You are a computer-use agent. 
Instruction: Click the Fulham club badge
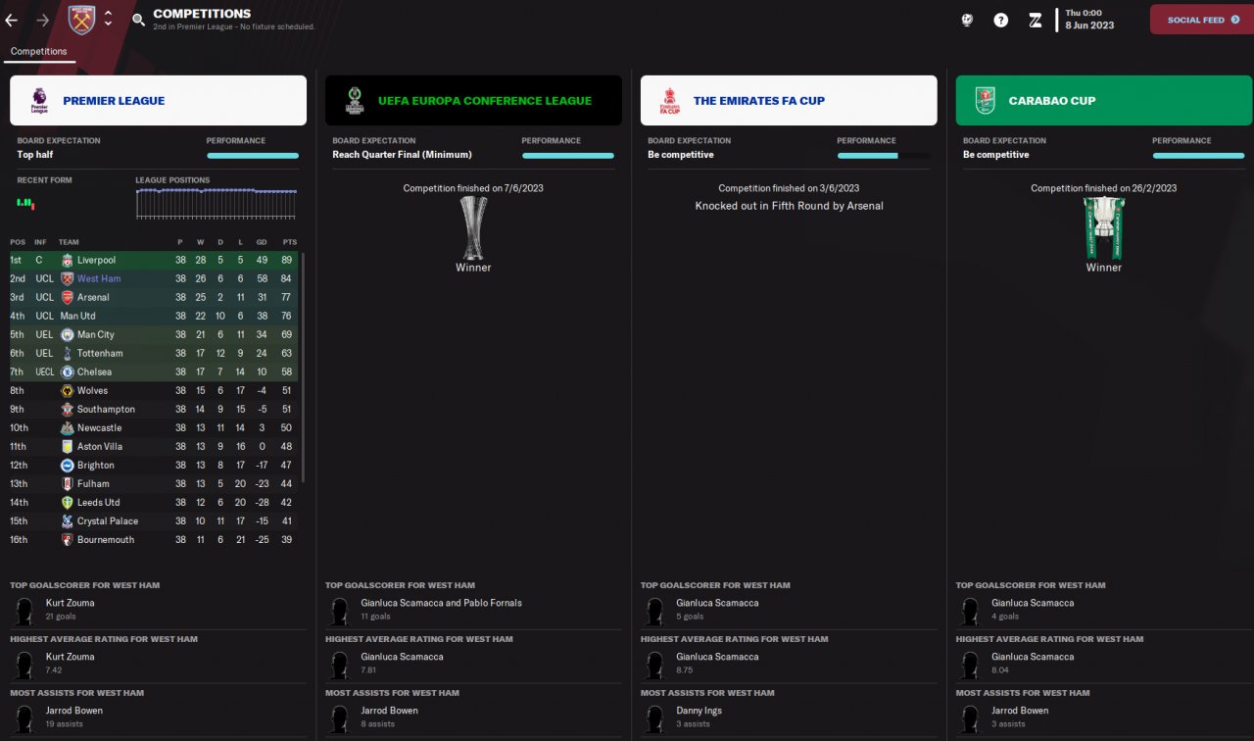(x=67, y=483)
